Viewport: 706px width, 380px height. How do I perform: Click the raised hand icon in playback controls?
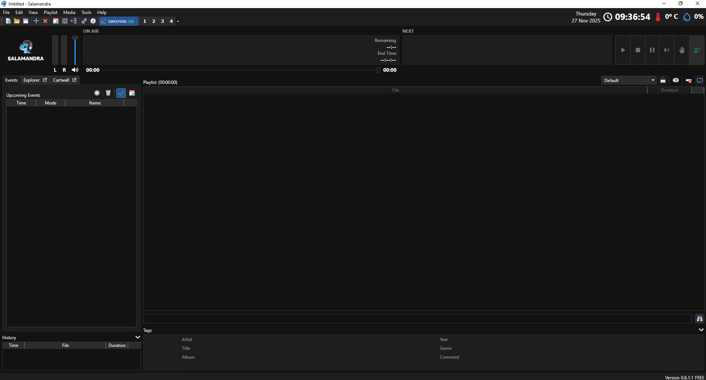pyautogui.click(x=681, y=50)
